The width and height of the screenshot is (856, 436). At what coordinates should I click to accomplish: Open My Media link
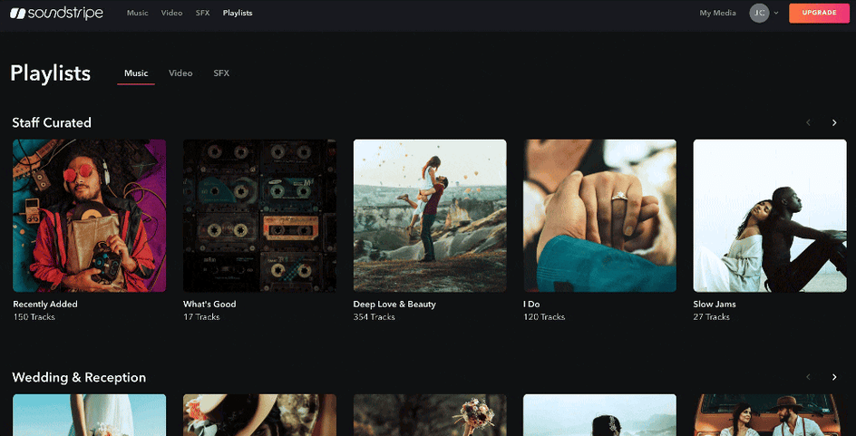717,13
